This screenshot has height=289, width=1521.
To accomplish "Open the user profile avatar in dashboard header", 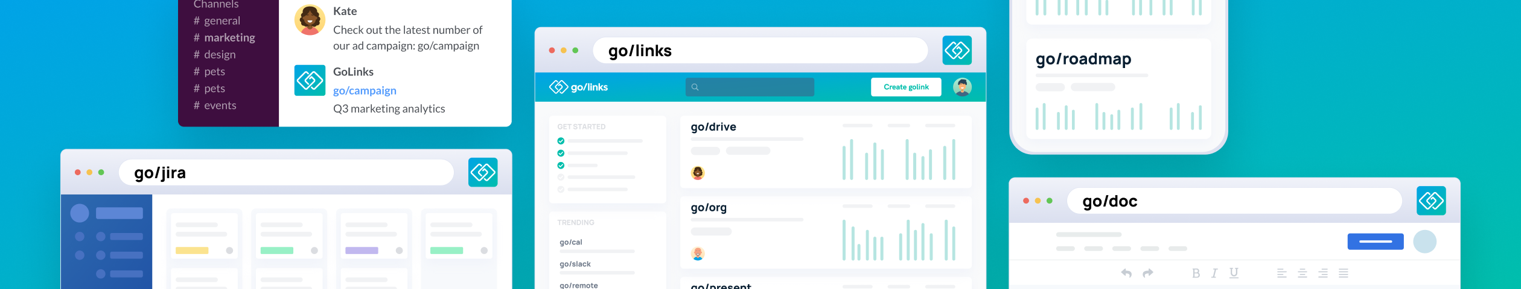I will (962, 87).
